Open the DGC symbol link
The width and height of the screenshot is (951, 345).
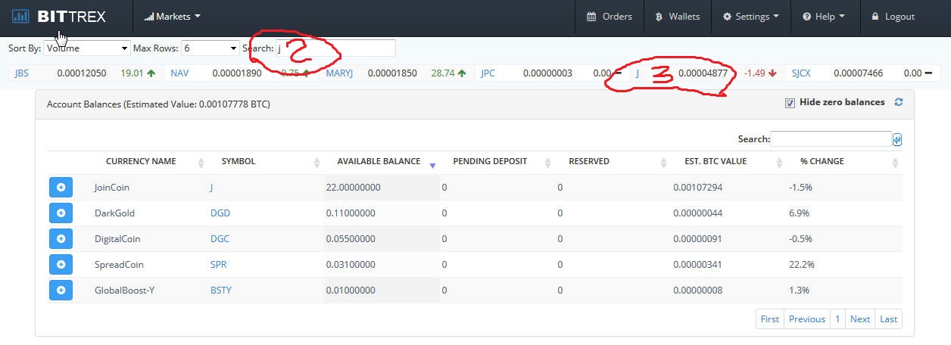click(x=220, y=239)
